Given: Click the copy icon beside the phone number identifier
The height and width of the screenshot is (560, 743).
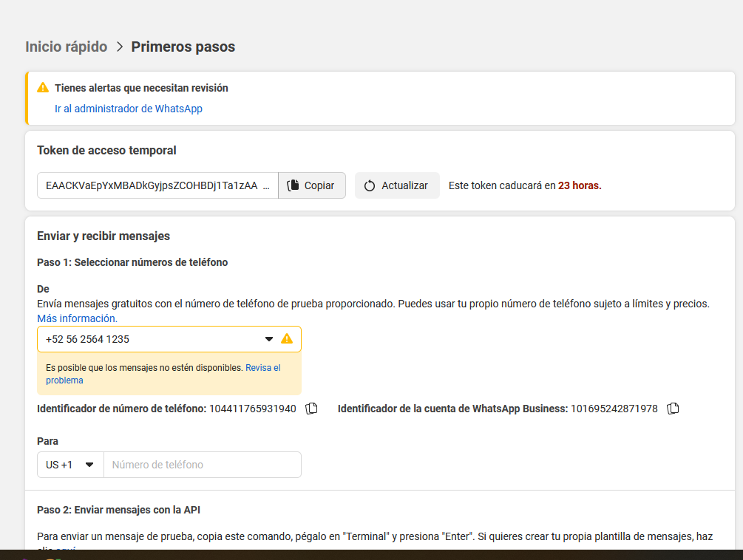Looking at the screenshot, I should 311,408.
